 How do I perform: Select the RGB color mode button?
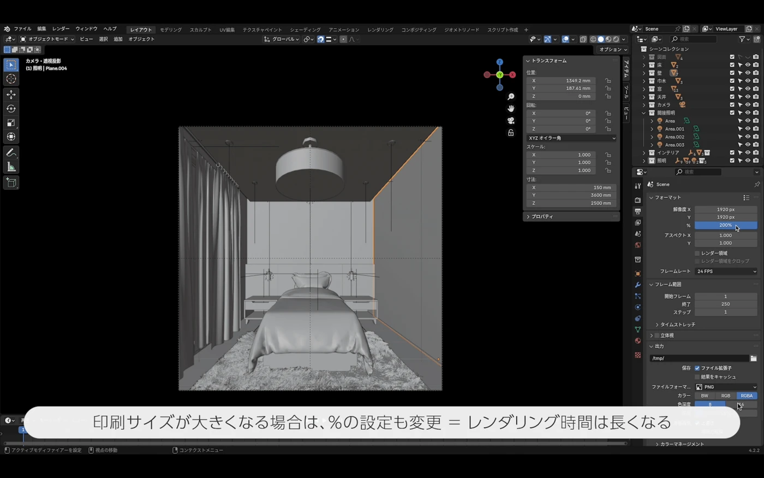coord(725,396)
